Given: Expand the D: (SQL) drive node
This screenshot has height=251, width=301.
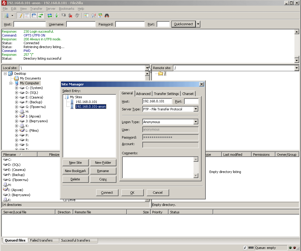Looking at the screenshot, I should pos(16,93).
